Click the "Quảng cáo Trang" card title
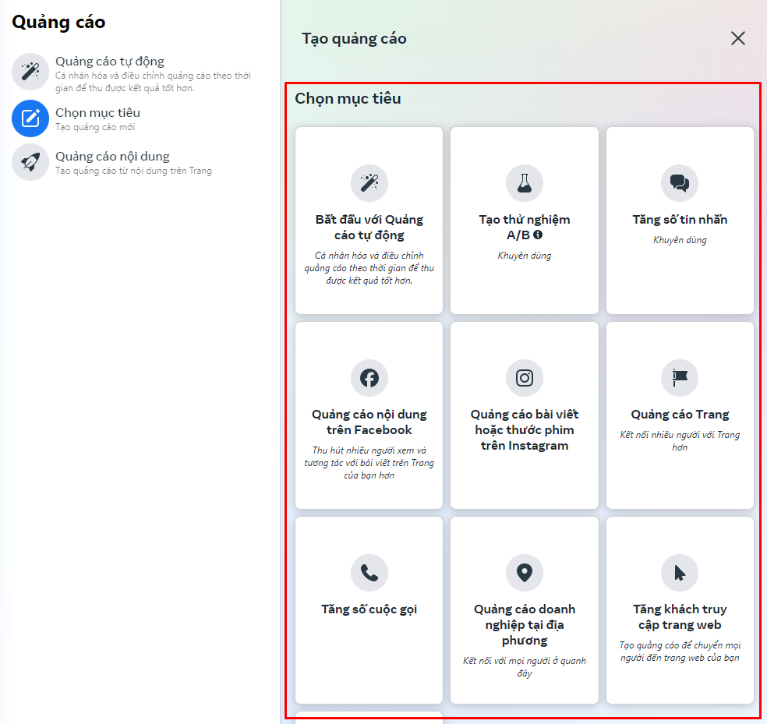The height and width of the screenshot is (724, 767). click(680, 415)
